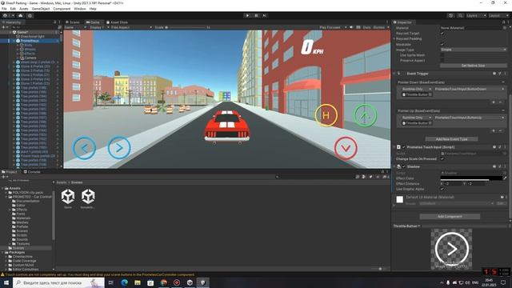Screen dimensions: 512x288
Task: Lock the Hierarchy panel
Action: (55, 22)
